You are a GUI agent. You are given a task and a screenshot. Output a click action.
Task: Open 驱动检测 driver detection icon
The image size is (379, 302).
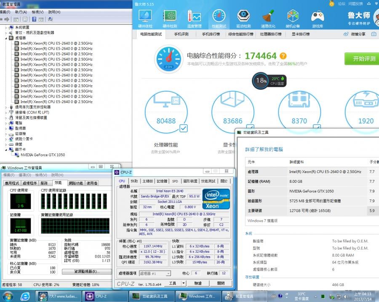point(243,19)
